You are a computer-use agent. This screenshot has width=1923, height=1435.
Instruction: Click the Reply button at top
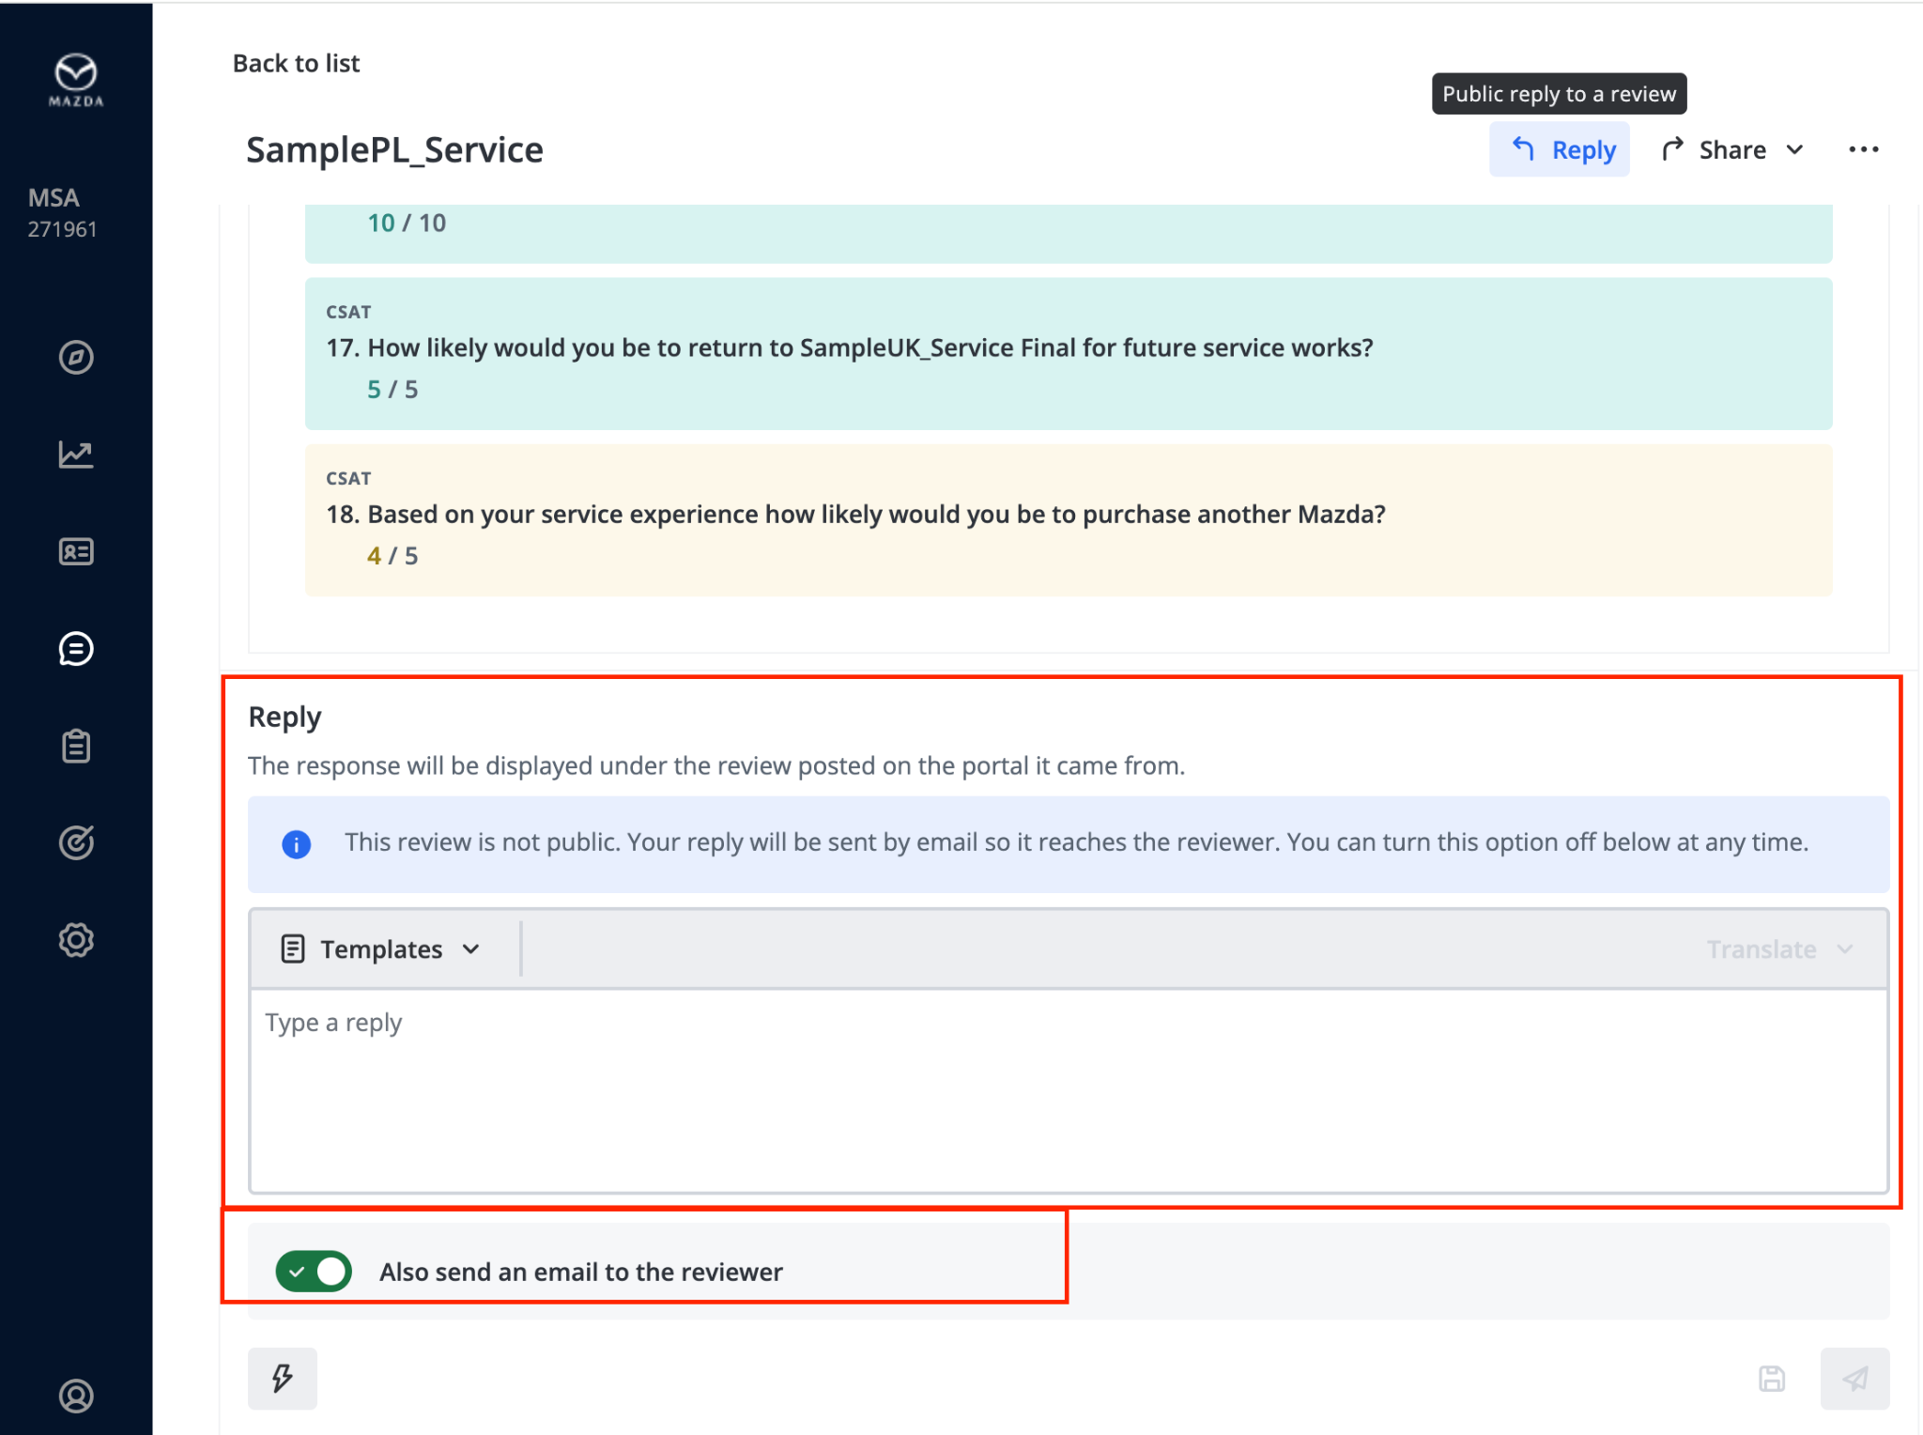(x=1561, y=150)
